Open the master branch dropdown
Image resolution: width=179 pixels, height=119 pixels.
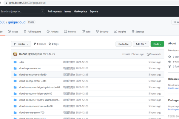(x=21, y=44)
